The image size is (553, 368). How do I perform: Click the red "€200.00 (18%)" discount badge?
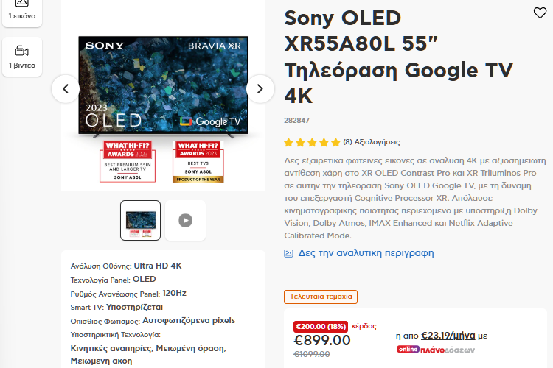point(321,326)
